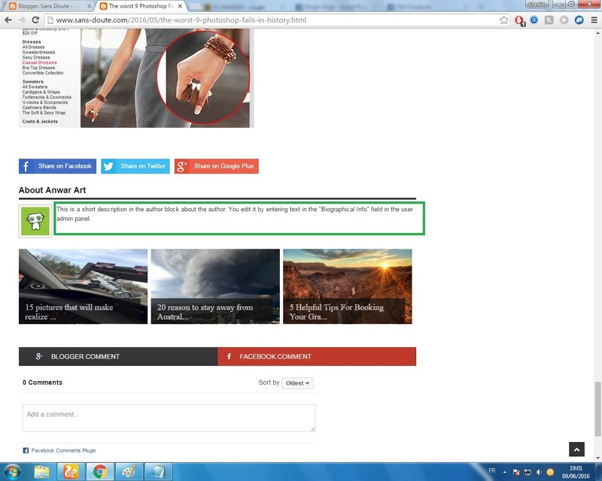
Task: Close the 'The worst 9 Photoshop' tab
Action: coord(180,6)
